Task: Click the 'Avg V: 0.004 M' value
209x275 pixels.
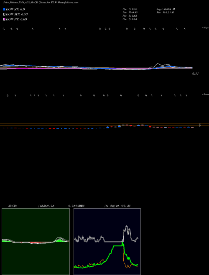Action: 166,9
